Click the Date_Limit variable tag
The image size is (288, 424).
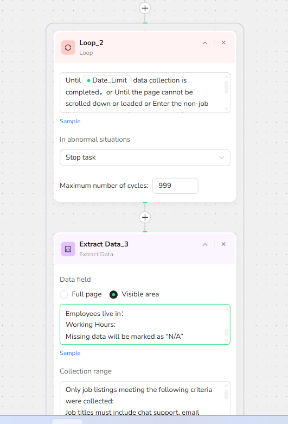pyautogui.click(x=107, y=80)
